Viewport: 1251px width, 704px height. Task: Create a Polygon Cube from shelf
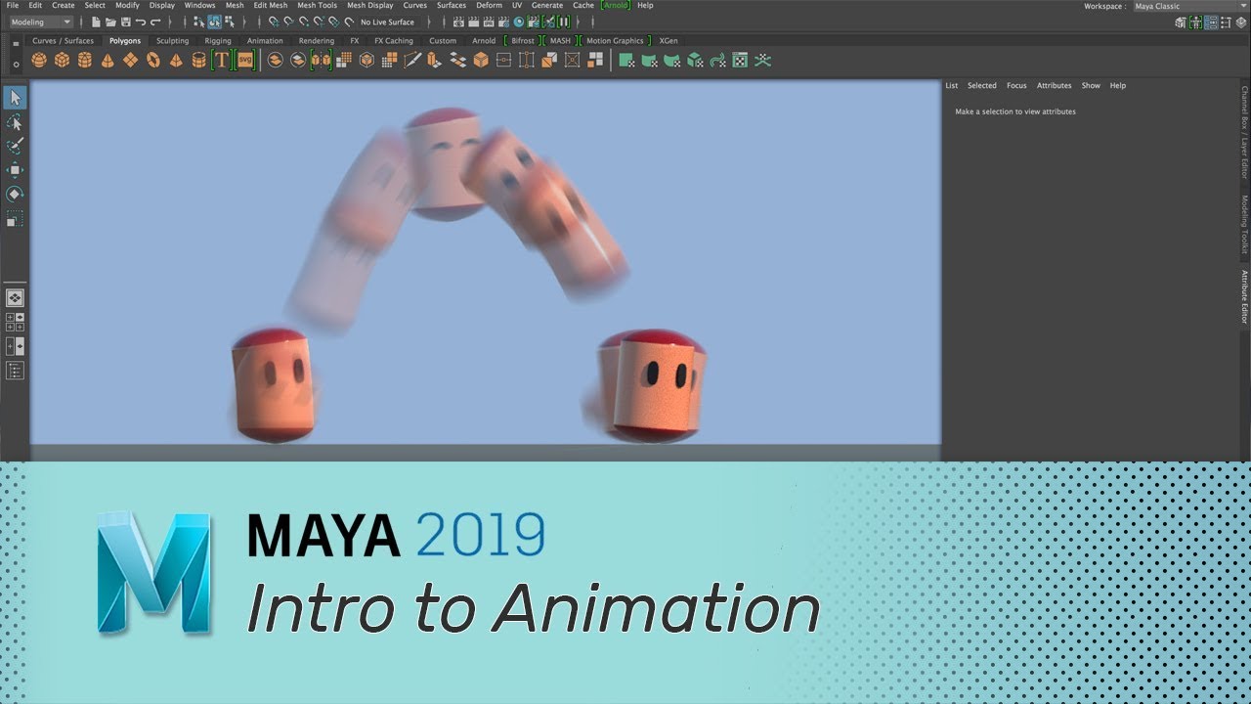(x=62, y=61)
